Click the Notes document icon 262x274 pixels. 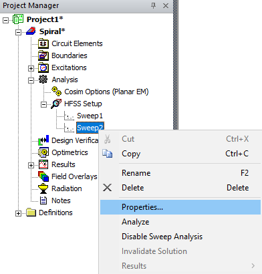[43, 200]
